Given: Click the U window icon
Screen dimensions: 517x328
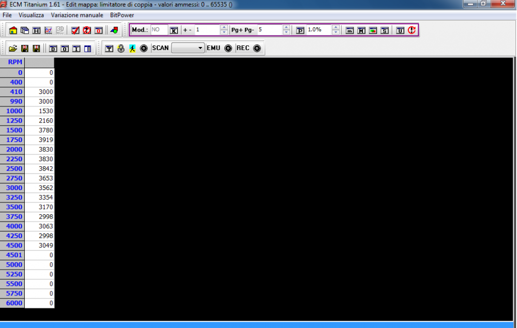Looking at the screenshot, I should coord(400,30).
